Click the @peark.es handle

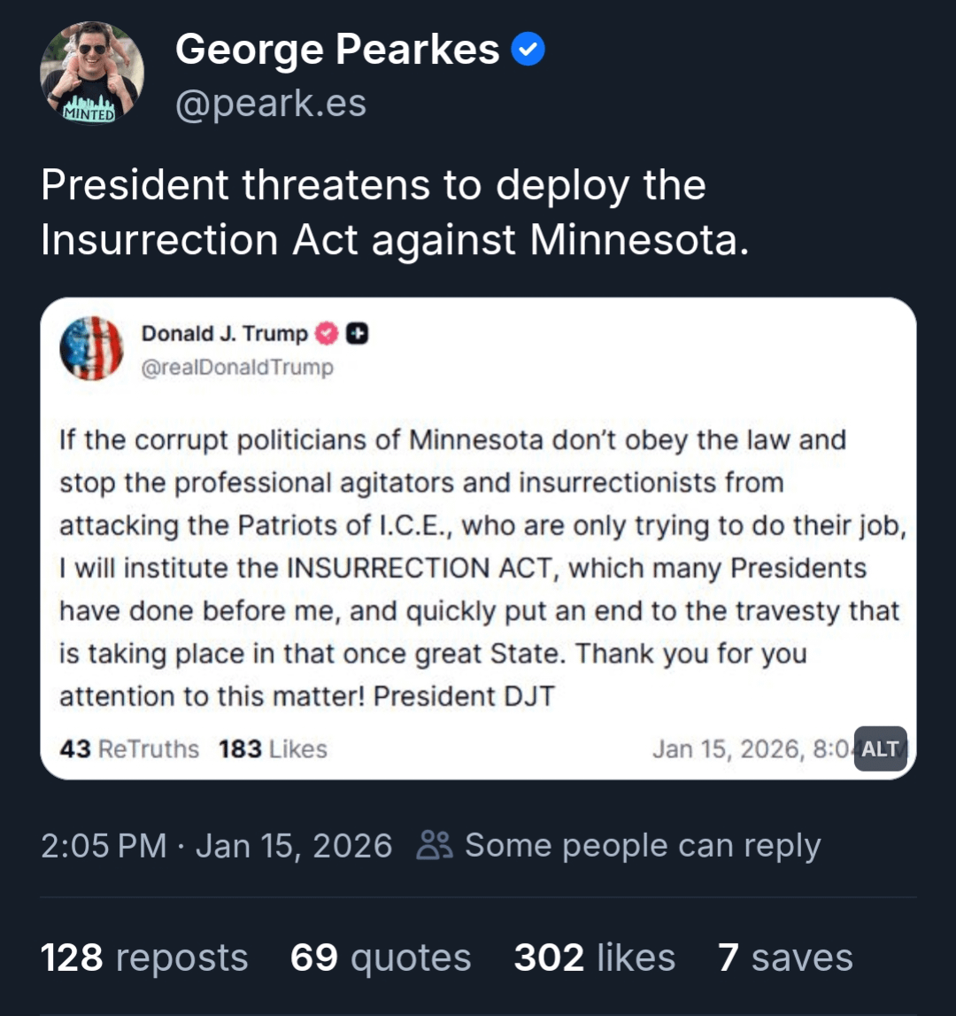click(x=270, y=104)
